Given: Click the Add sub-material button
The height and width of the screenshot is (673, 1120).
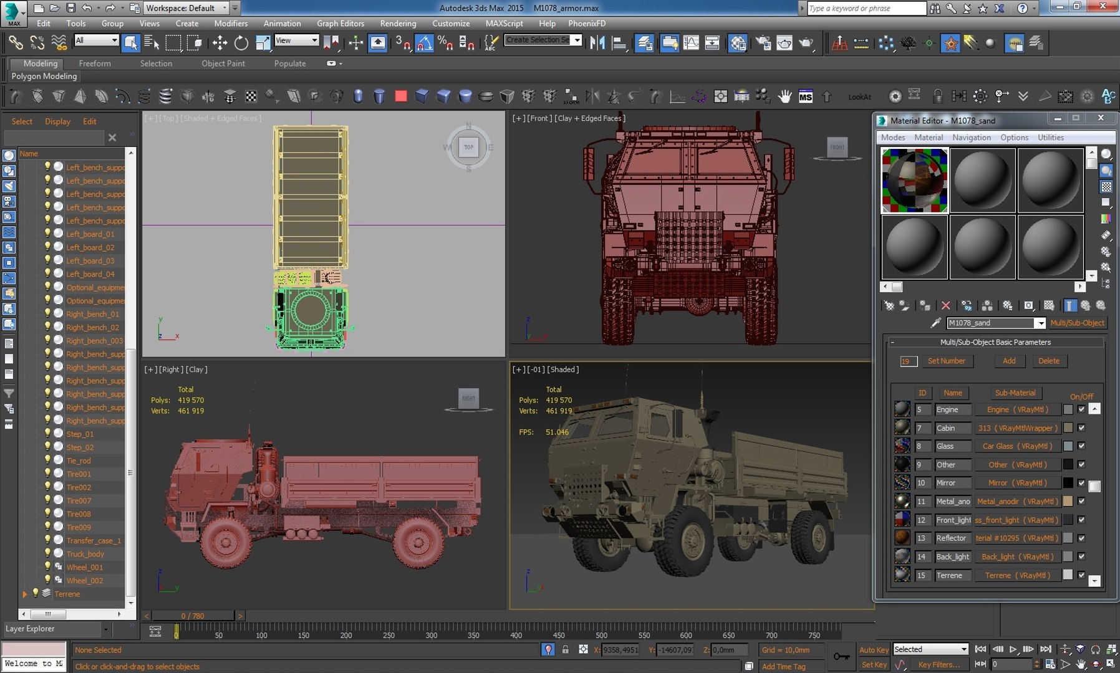Looking at the screenshot, I should [1009, 361].
